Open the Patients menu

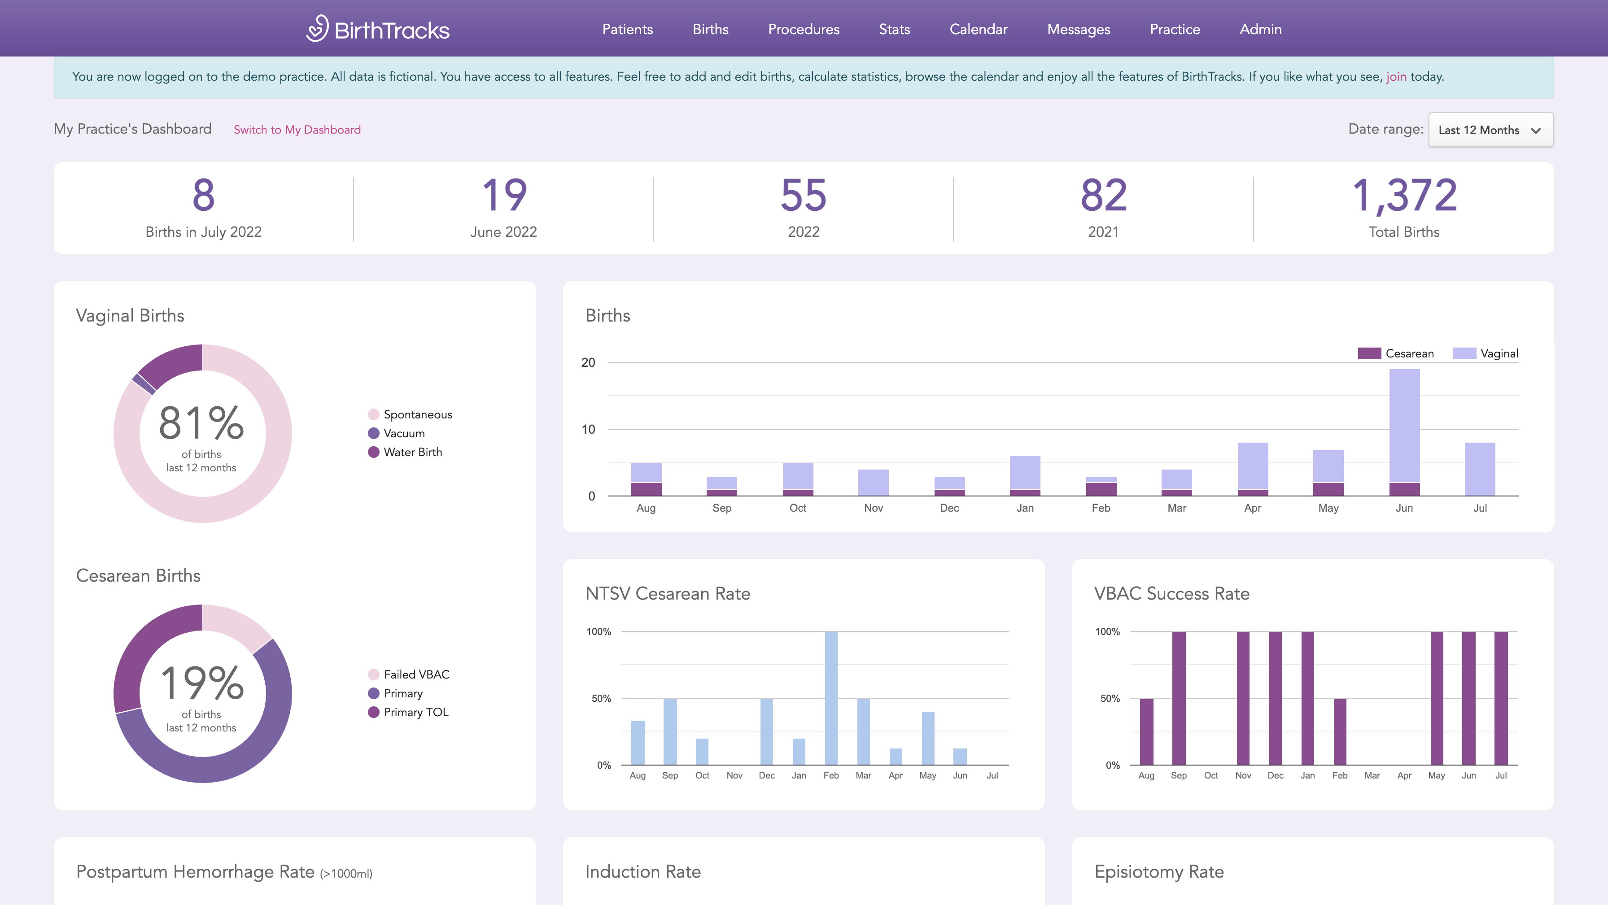627,29
